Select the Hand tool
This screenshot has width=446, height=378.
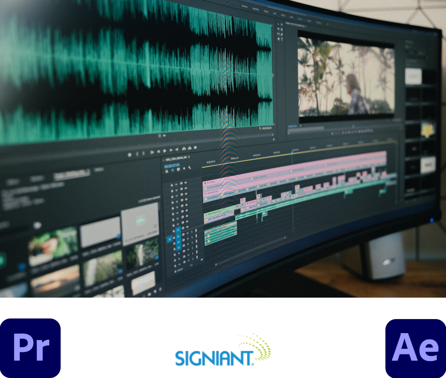tap(279, 39)
